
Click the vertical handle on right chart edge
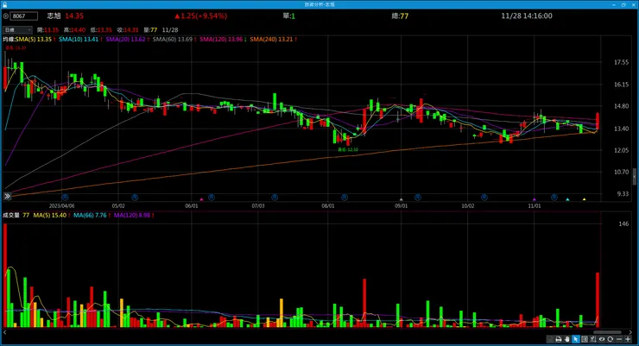pyautogui.click(x=635, y=177)
